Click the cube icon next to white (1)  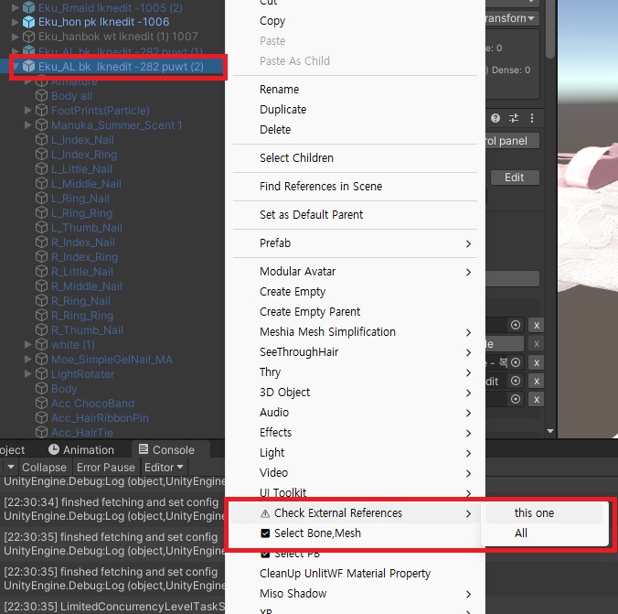[x=41, y=344]
